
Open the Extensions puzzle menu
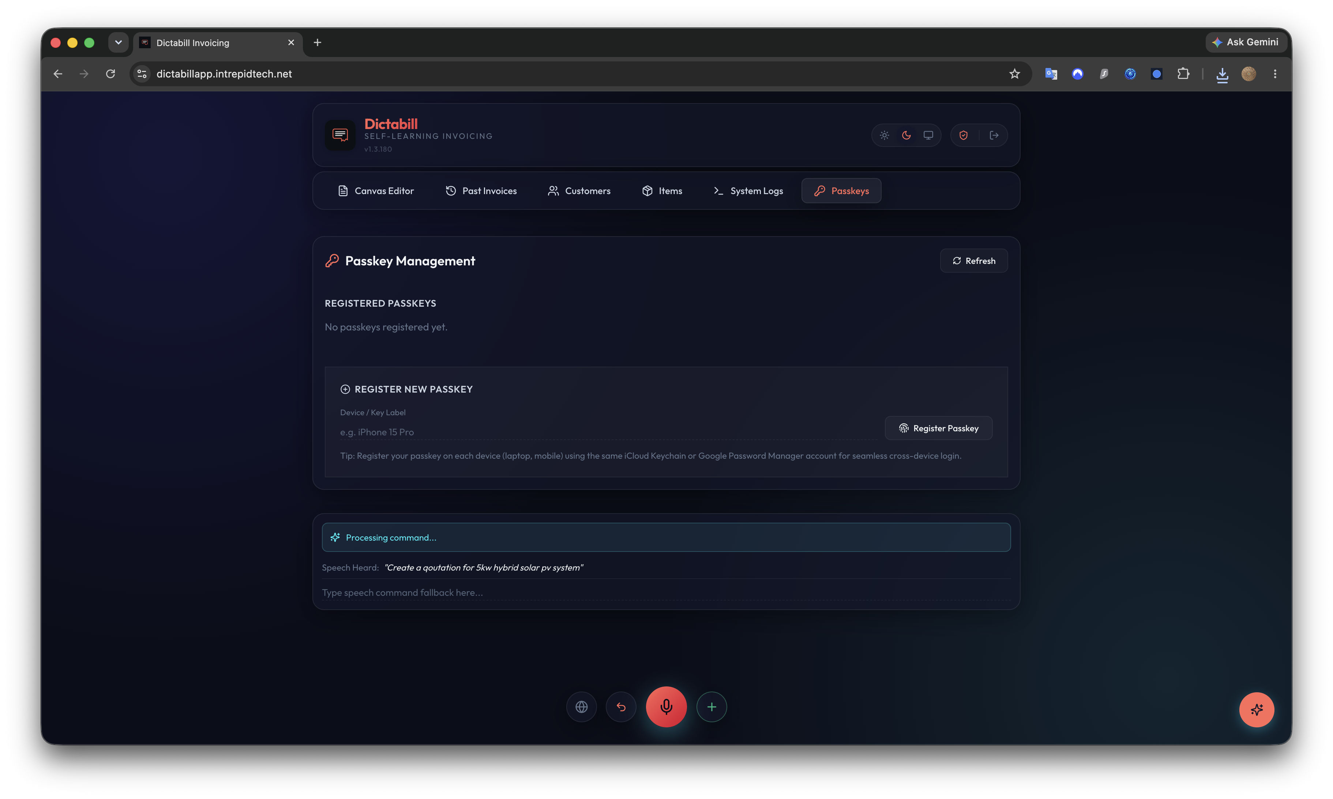pos(1183,74)
